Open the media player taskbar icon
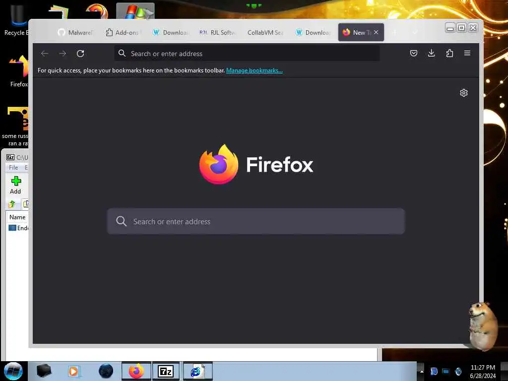508x381 pixels. click(73, 371)
